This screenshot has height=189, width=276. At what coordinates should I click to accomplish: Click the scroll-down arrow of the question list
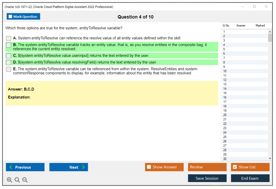[x=270, y=158]
